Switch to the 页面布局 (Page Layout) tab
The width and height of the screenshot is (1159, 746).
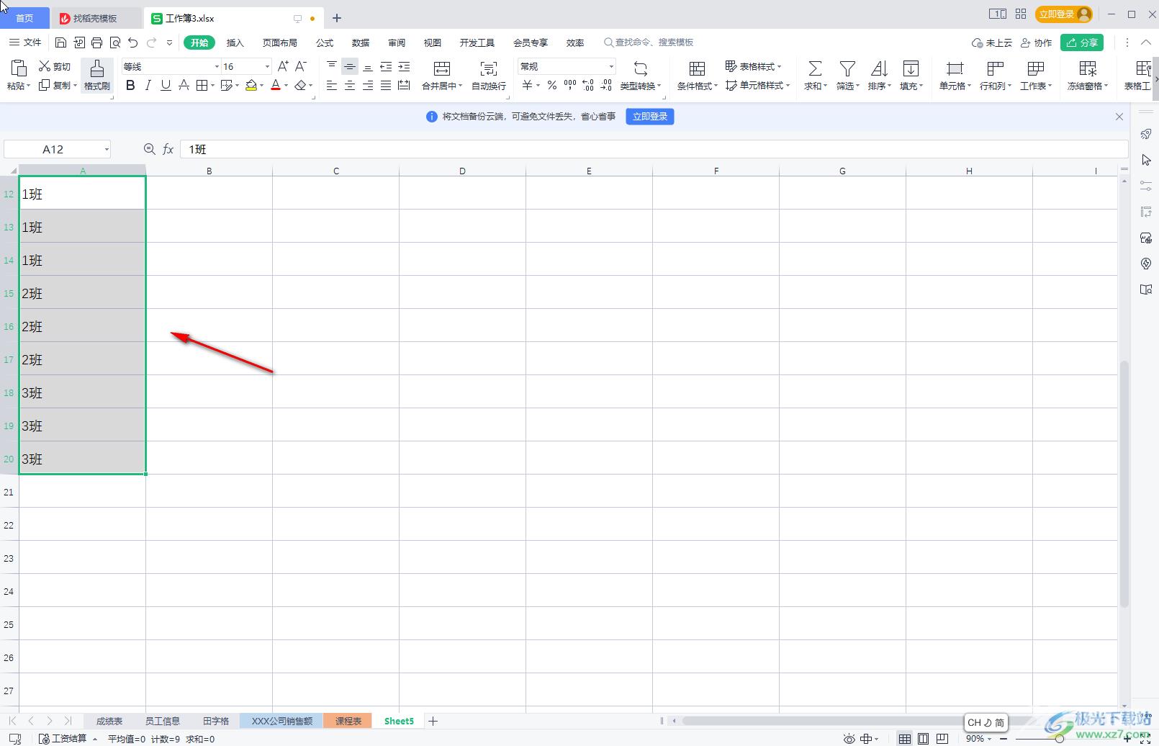click(x=280, y=42)
